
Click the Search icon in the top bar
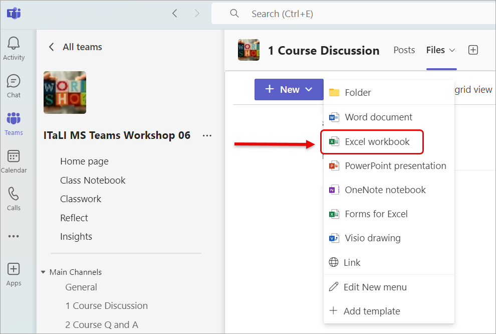click(x=234, y=13)
